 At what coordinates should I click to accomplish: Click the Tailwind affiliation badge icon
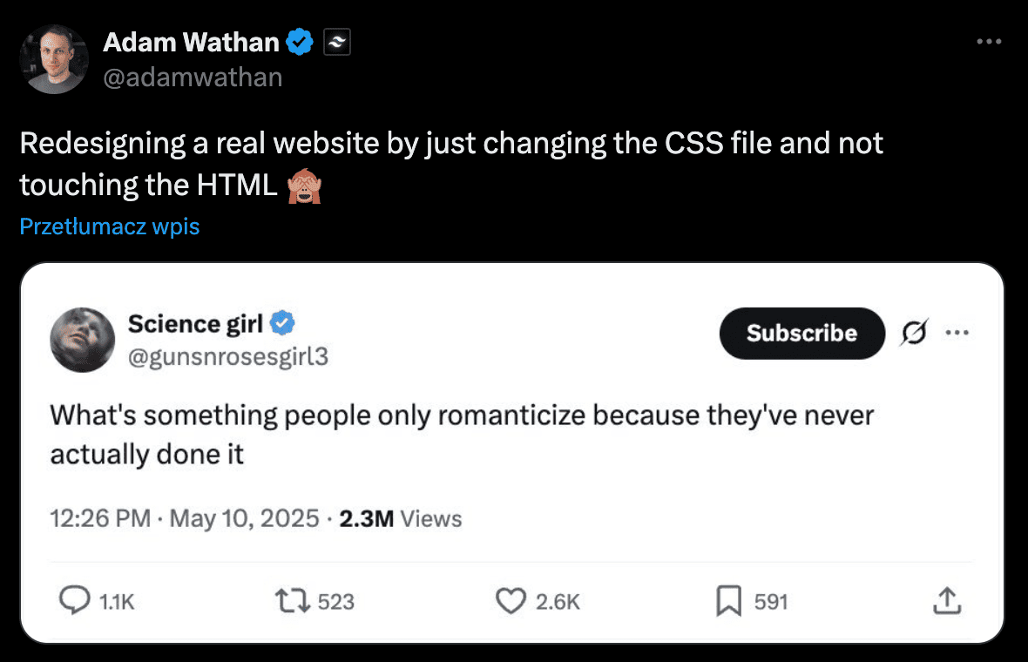coord(337,43)
